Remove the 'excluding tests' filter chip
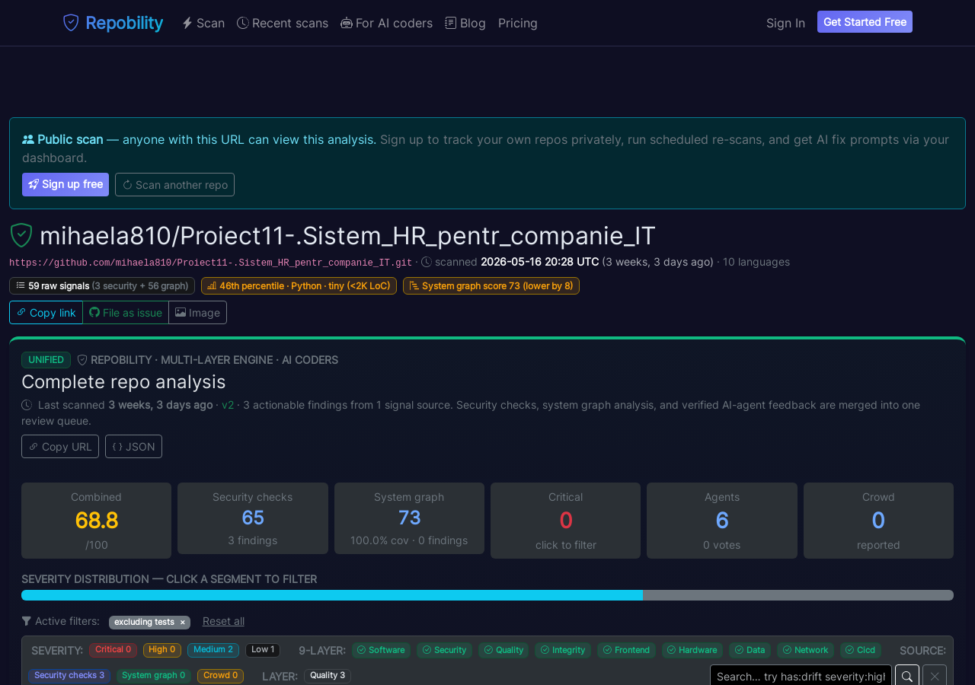 point(183,622)
